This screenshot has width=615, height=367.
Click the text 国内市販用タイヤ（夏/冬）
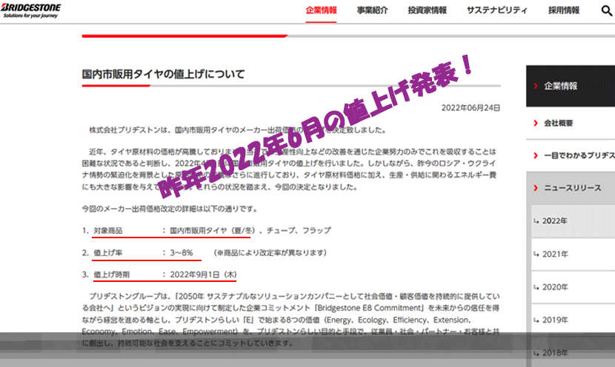[x=213, y=231]
